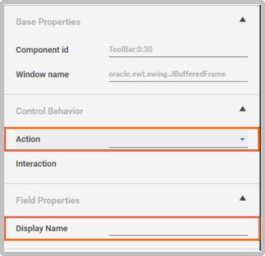
Task: Click the empty Action combo box field
Action: click(x=178, y=138)
